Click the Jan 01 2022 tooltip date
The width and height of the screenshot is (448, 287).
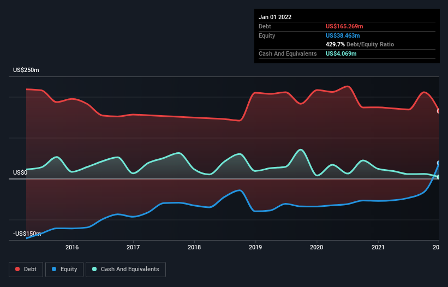(x=275, y=17)
